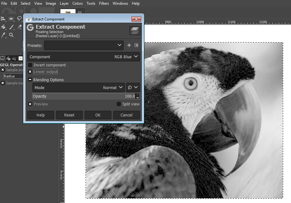Click the OK button

click(98, 115)
